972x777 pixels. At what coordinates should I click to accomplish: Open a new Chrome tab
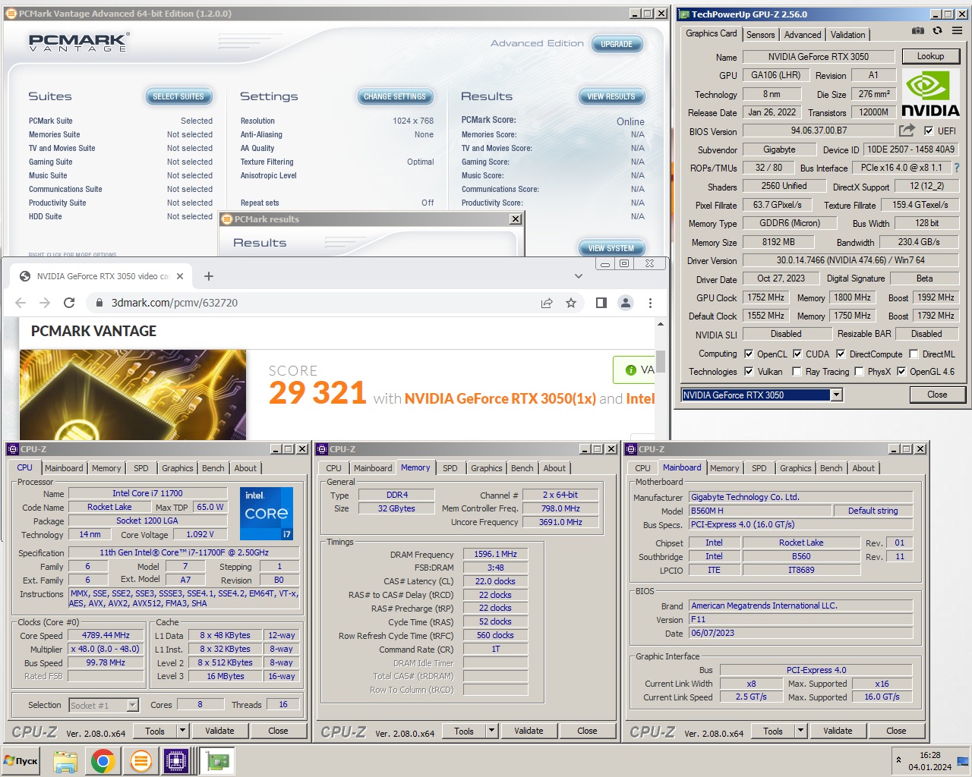(x=209, y=276)
